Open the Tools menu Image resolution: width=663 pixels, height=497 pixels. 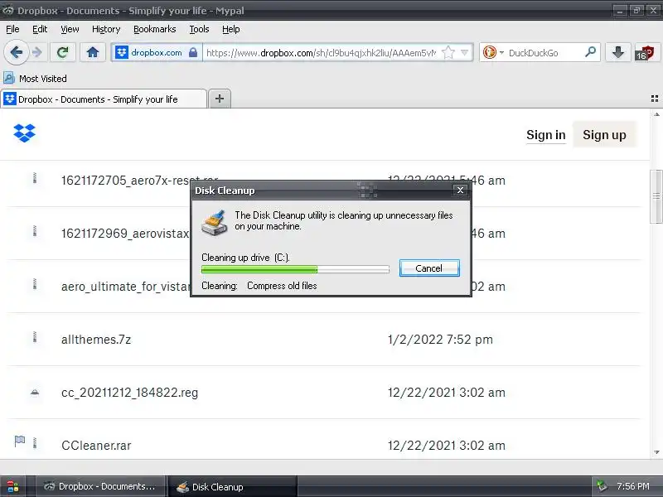pos(199,29)
